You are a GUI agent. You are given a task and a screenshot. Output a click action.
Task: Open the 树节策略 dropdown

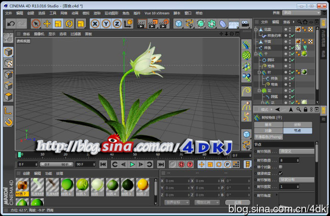[x=297, y=180]
